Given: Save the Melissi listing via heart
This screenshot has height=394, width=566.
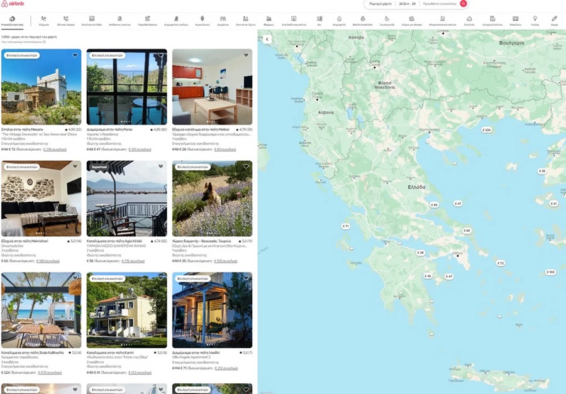Looking at the screenshot, I should [246, 55].
